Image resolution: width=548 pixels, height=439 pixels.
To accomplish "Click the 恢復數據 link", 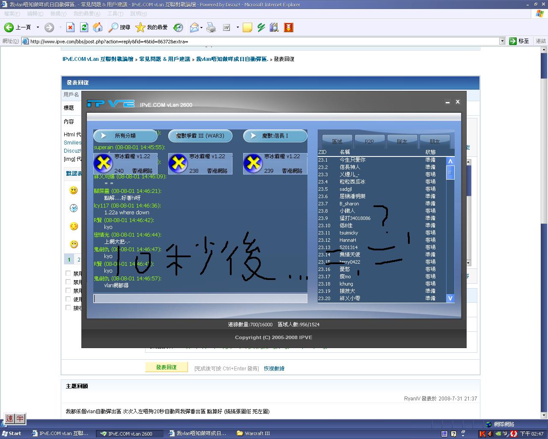I will click(274, 368).
